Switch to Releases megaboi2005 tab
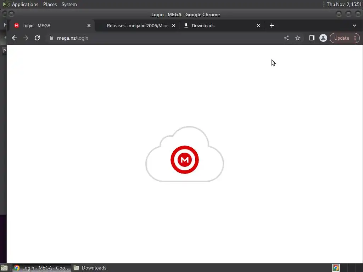363x272 pixels. coord(138,25)
